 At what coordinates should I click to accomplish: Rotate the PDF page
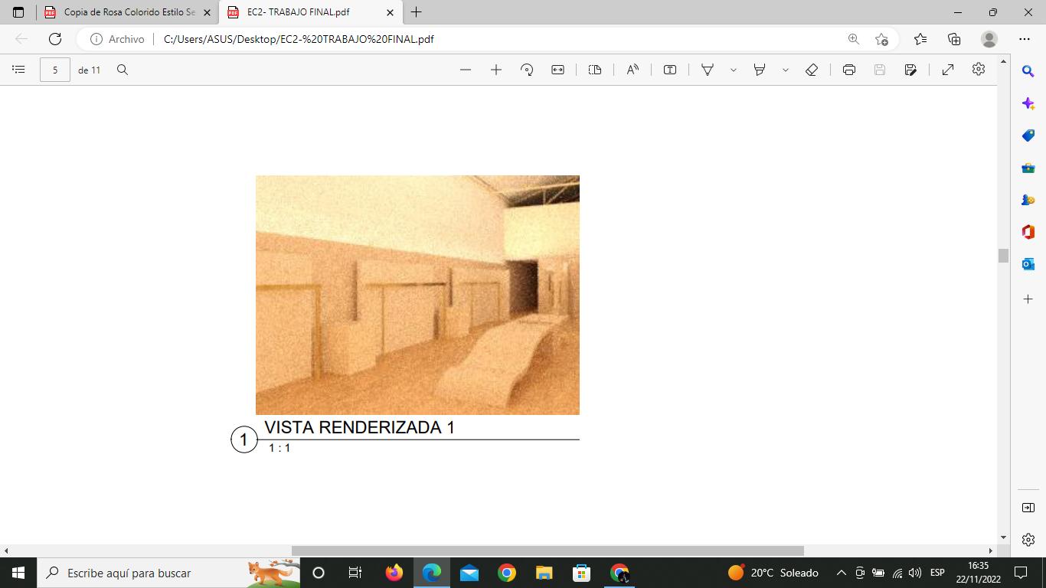point(527,70)
